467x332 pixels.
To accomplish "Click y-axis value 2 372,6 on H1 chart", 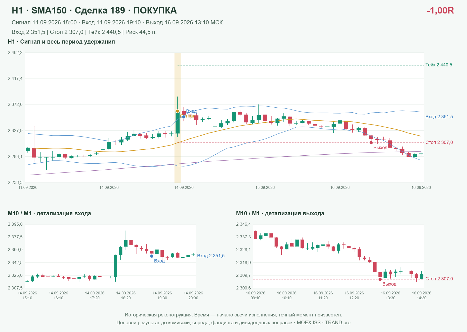I will pos(15,105).
